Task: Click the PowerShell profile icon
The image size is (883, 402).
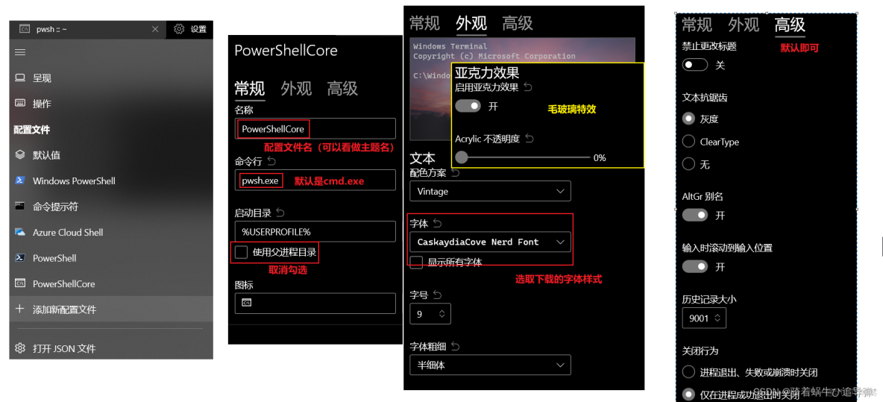Action: point(20,258)
